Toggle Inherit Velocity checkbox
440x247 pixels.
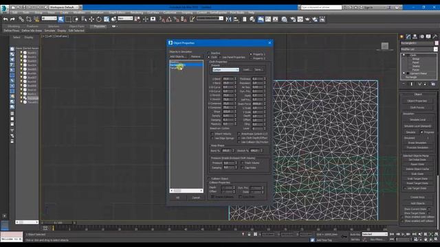click(212, 134)
